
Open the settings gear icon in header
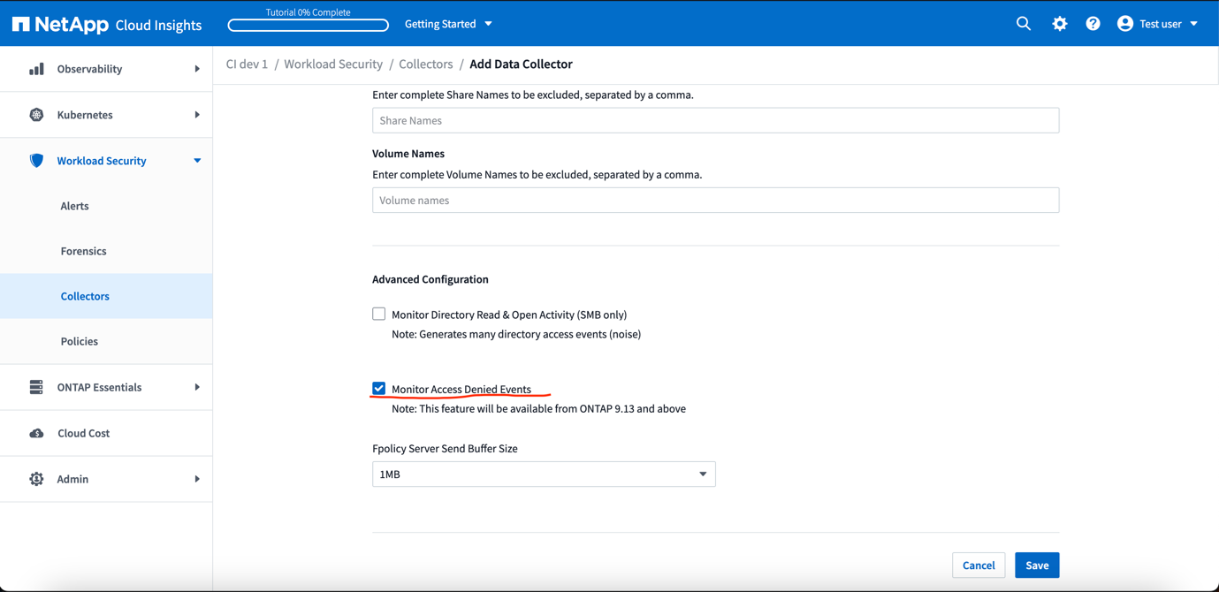[x=1060, y=24]
